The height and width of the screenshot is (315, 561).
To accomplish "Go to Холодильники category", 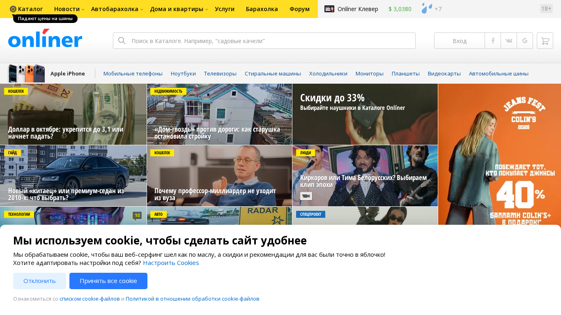I will point(328,73).
